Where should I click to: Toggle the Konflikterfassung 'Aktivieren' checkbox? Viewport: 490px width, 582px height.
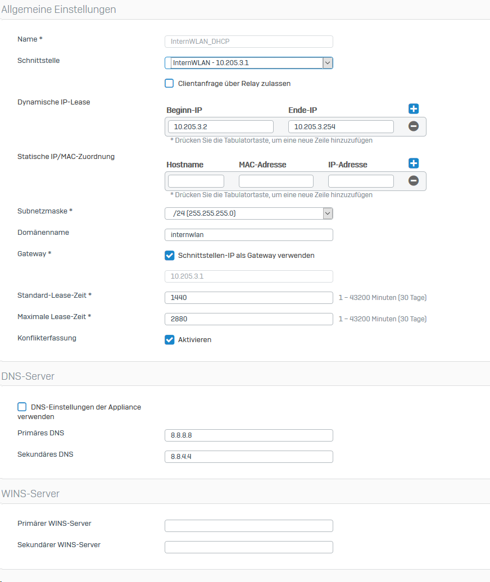tap(169, 340)
